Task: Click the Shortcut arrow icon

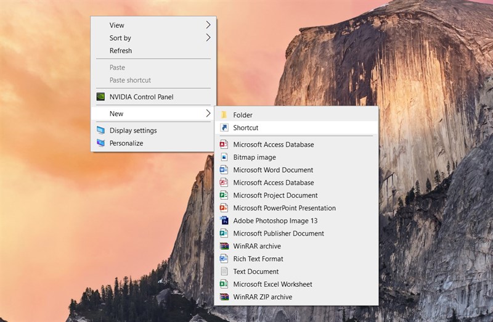Action: (224, 128)
